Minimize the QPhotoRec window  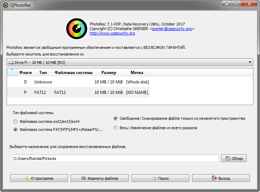click(227, 4)
